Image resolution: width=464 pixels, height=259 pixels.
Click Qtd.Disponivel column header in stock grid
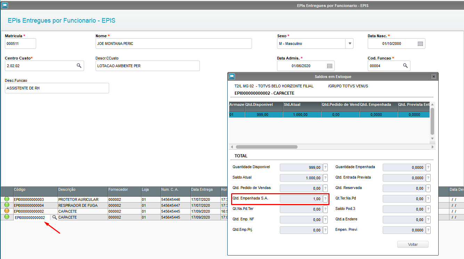(x=264, y=107)
